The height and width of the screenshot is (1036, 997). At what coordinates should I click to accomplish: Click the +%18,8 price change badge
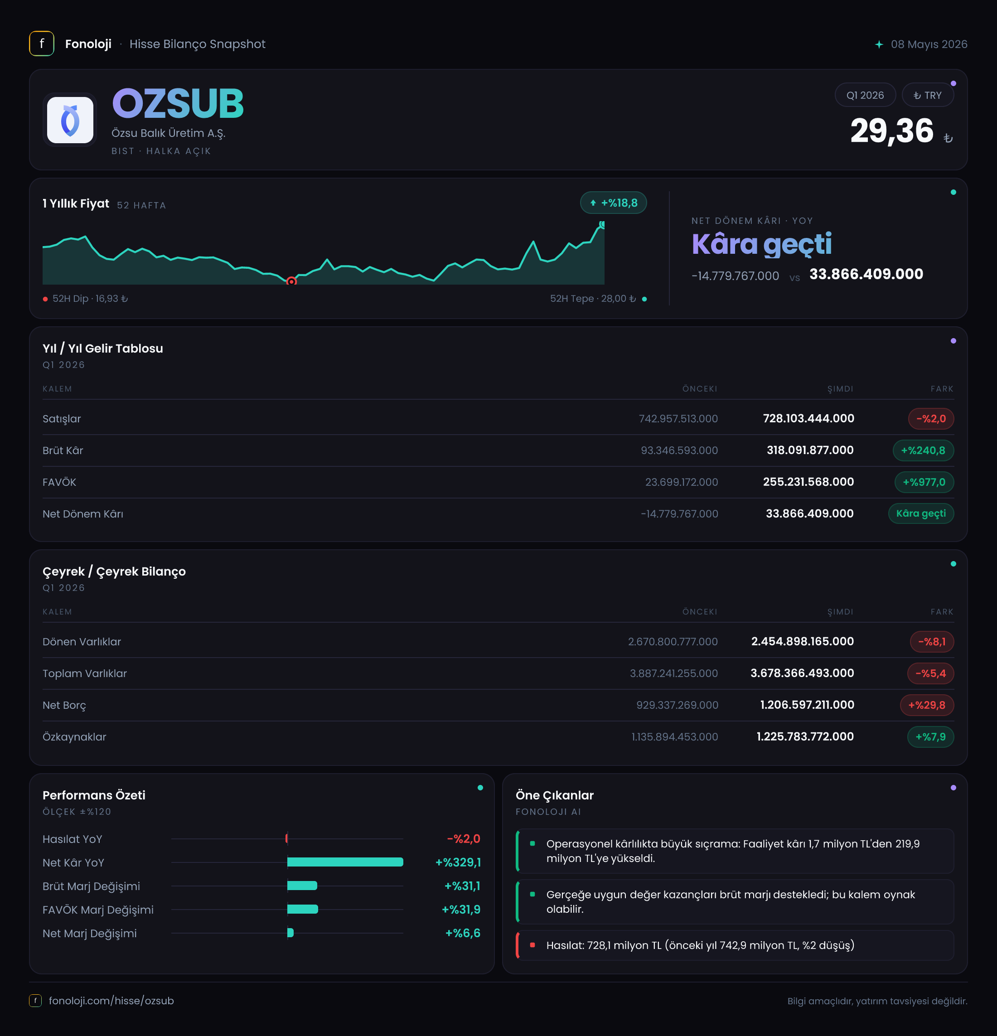pyautogui.click(x=613, y=203)
